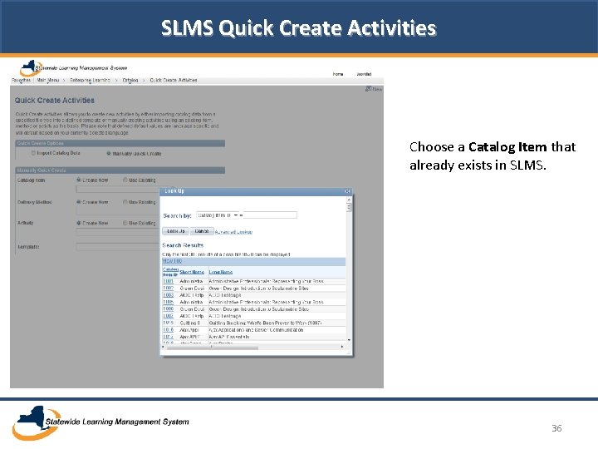Sort by Long Name column
Viewport: 598px width, 449px height.
click(220, 272)
